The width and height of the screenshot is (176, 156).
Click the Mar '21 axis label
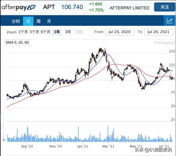point(108,146)
